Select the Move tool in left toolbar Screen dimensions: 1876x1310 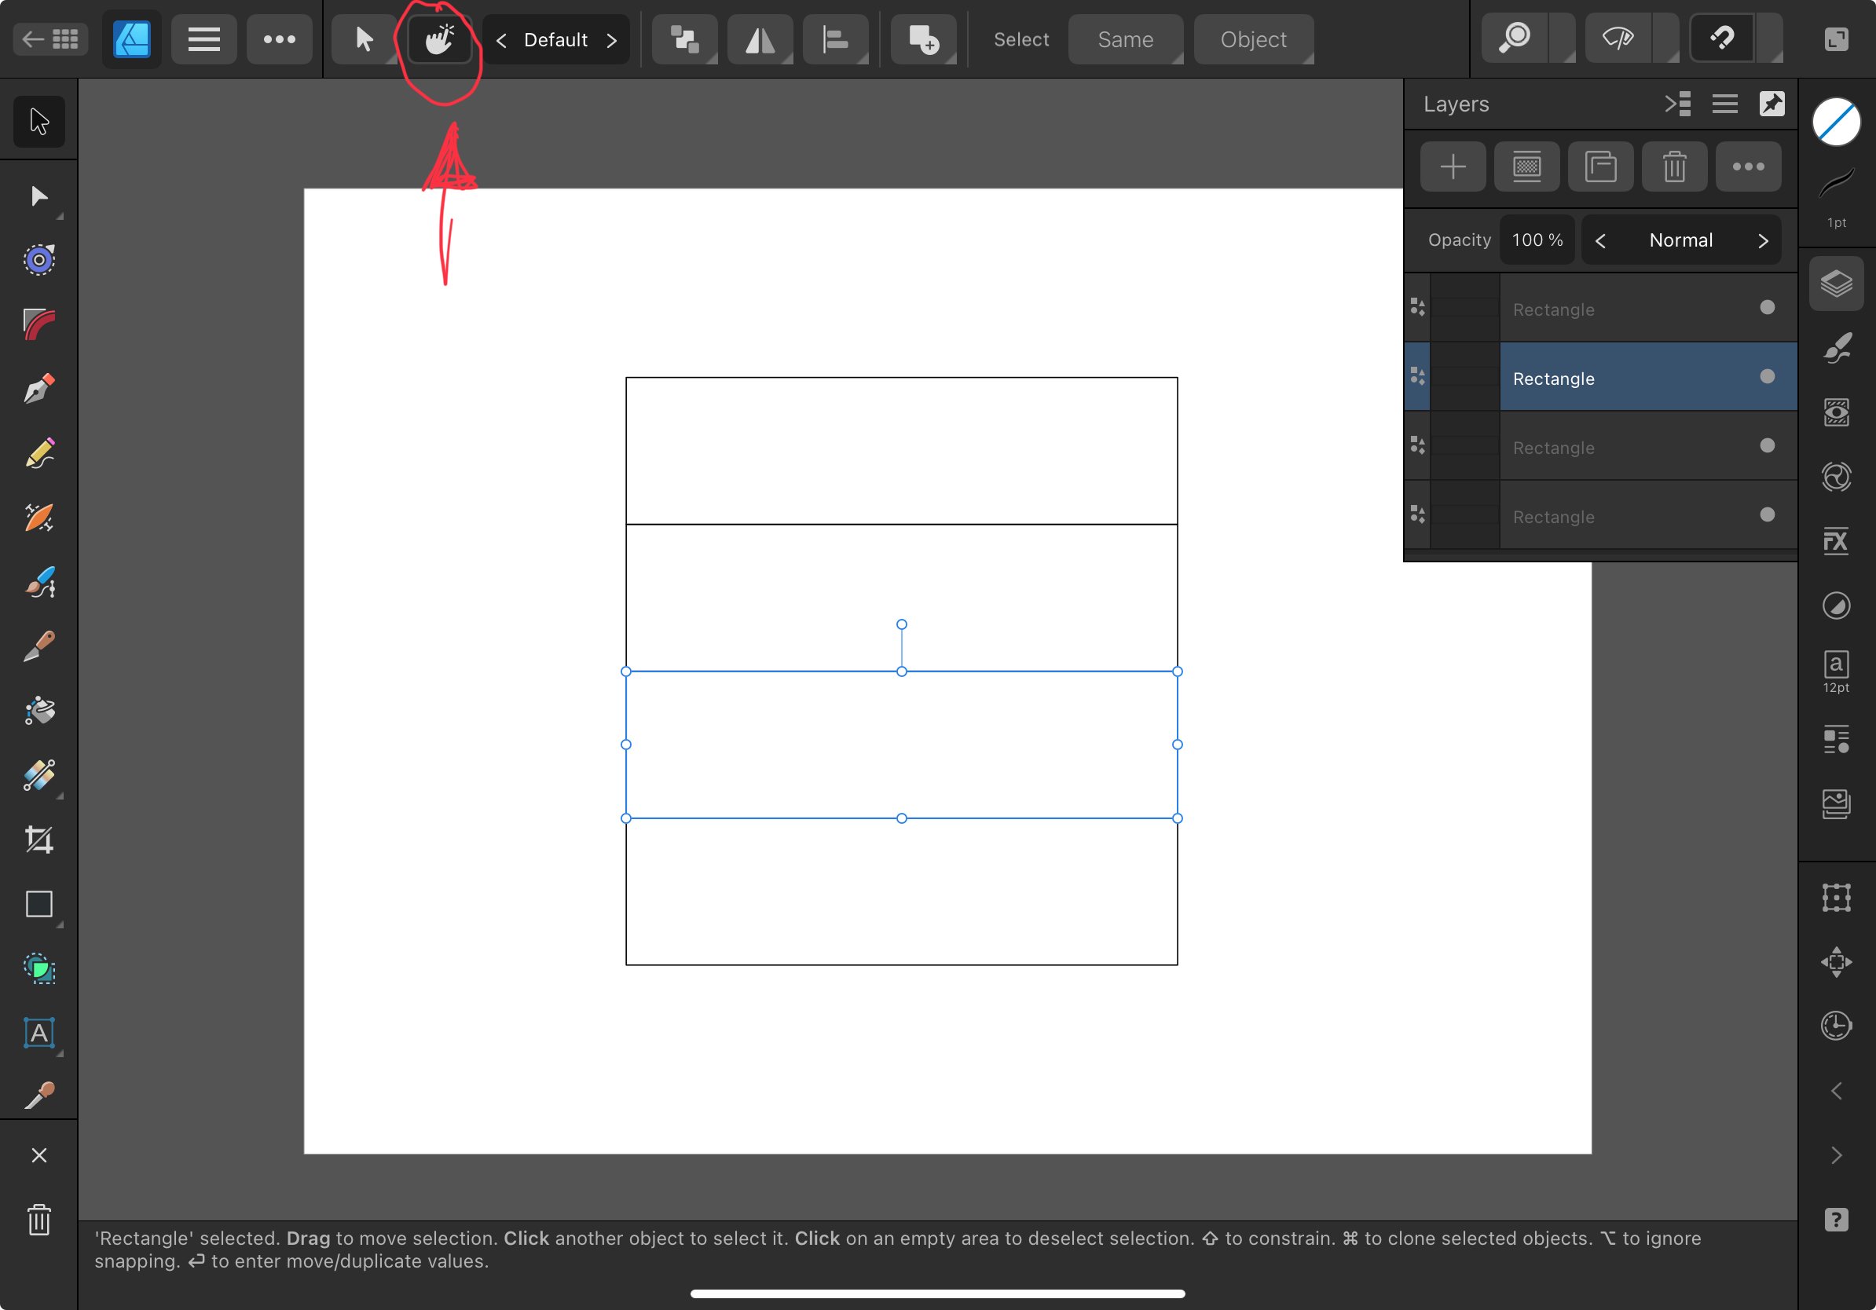pos(38,121)
